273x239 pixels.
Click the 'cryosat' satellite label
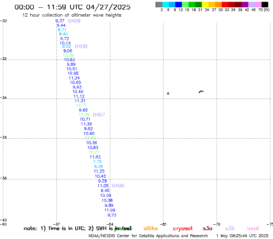(x=183, y=229)
